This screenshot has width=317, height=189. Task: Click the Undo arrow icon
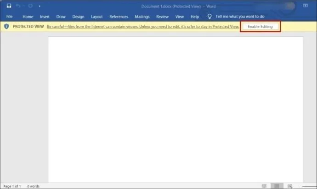click(18, 6)
